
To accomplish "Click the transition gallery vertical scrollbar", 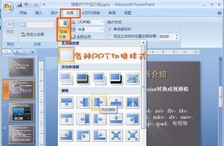I will click(x=143, y=87).
